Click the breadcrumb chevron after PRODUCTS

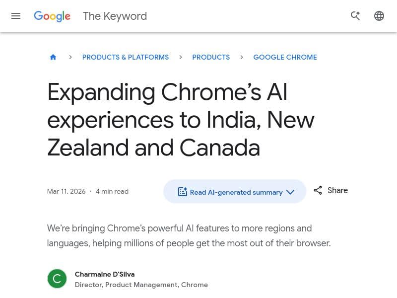coord(242,57)
